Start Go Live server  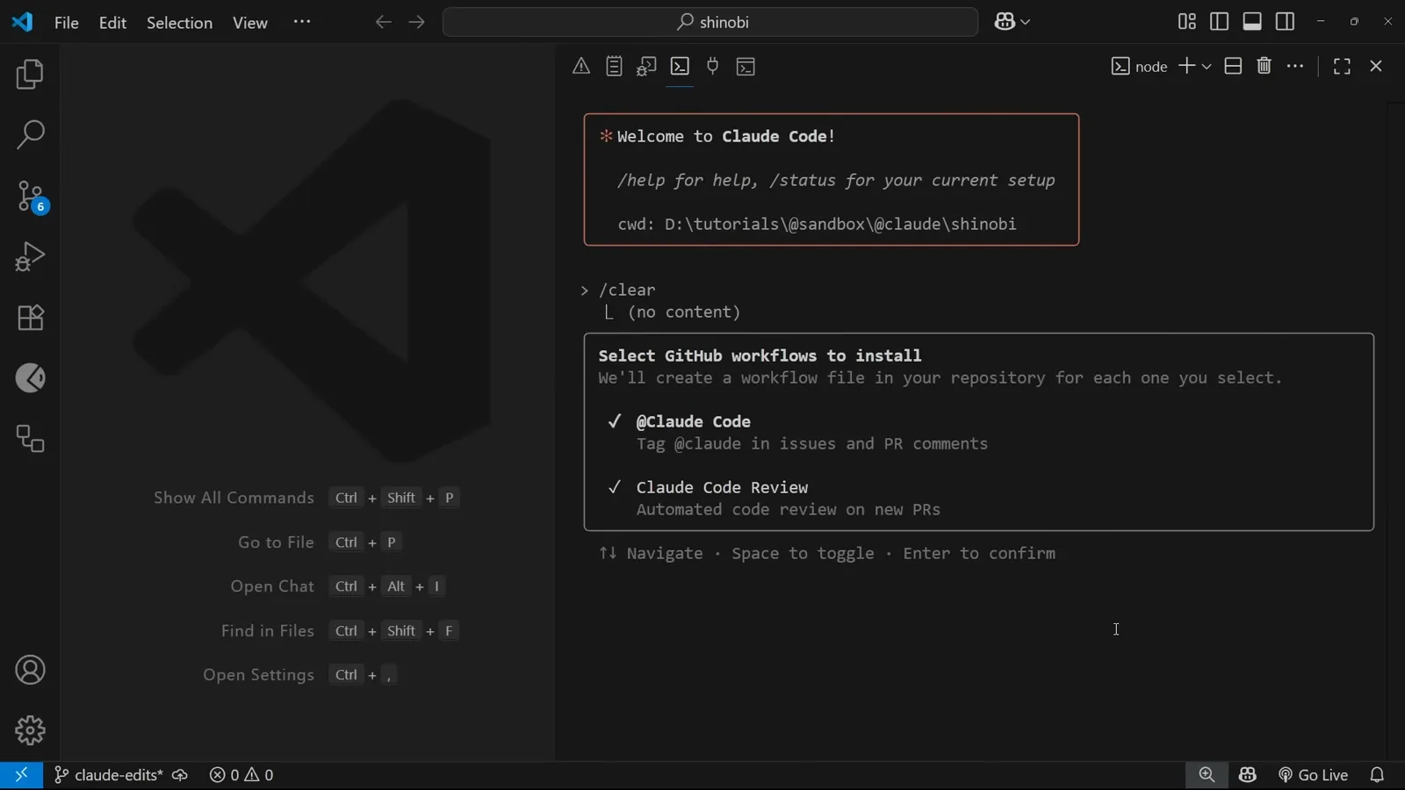click(x=1313, y=775)
